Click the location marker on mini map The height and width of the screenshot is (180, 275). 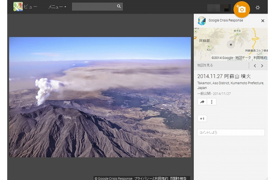(231, 45)
